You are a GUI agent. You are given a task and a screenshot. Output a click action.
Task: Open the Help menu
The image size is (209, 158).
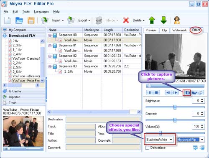coord(56,12)
